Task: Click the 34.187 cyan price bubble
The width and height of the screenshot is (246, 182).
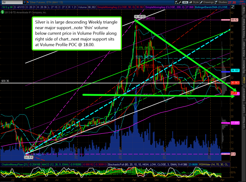Action: coord(235,70)
